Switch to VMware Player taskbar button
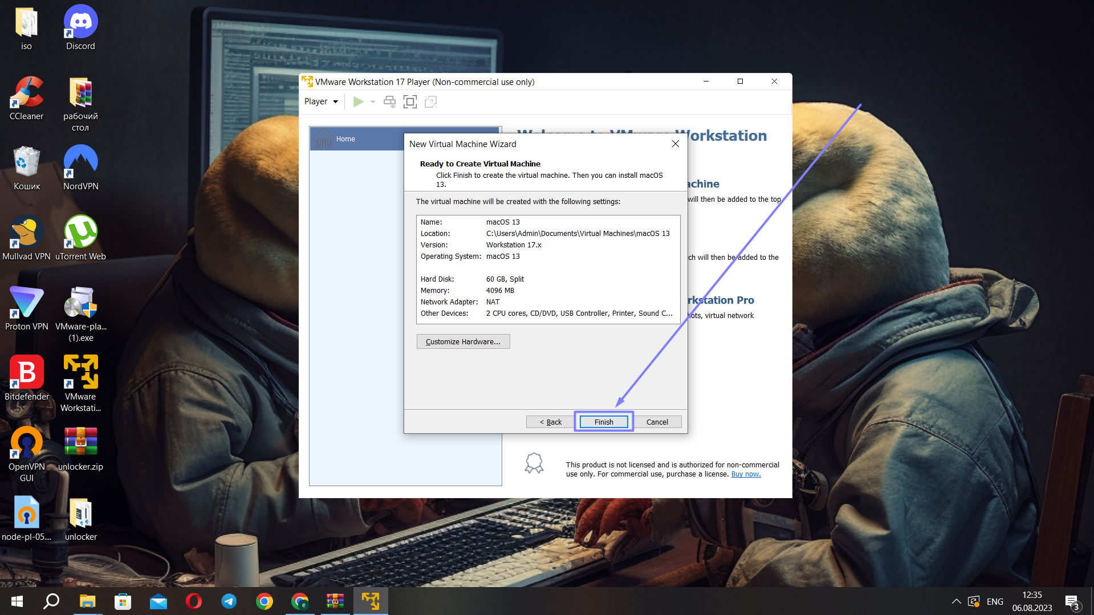The width and height of the screenshot is (1094, 615). [371, 601]
